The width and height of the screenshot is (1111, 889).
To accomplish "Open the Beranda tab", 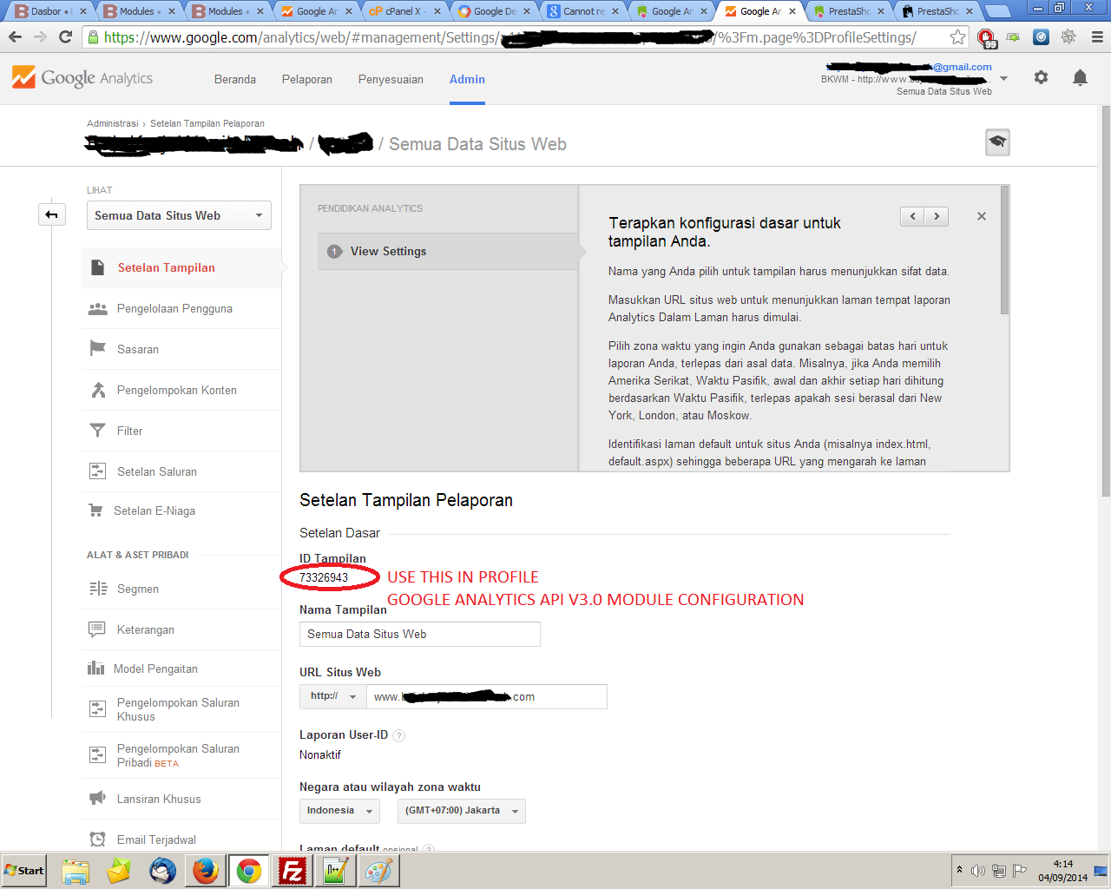I will [x=235, y=79].
